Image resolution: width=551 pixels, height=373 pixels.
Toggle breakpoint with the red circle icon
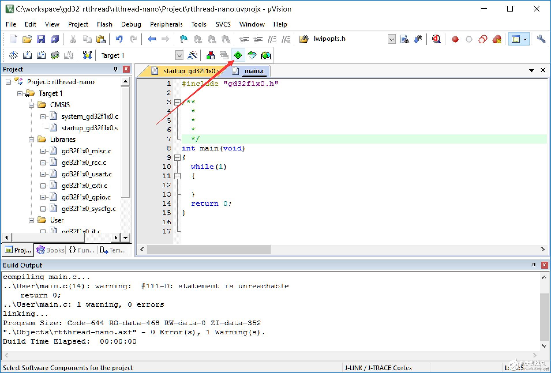coord(455,39)
